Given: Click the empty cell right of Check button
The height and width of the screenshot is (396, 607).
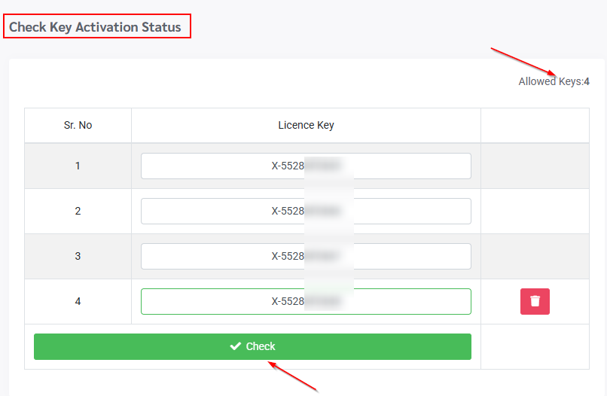Looking at the screenshot, I should click(535, 346).
